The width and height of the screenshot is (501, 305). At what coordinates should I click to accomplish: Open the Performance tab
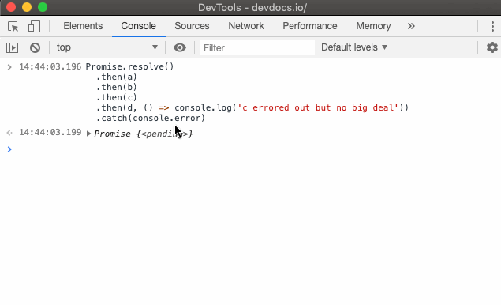pyautogui.click(x=309, y=26)
